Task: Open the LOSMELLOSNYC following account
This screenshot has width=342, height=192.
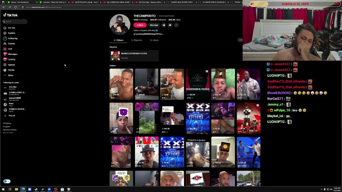Action: (x=15, y=93)
